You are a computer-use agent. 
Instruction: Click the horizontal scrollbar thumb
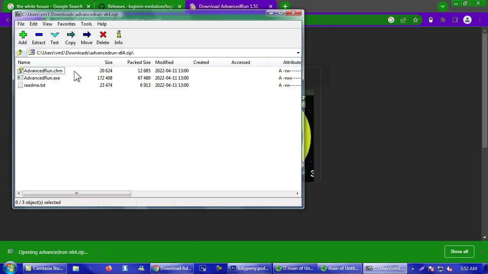click(x=76, y=193)
